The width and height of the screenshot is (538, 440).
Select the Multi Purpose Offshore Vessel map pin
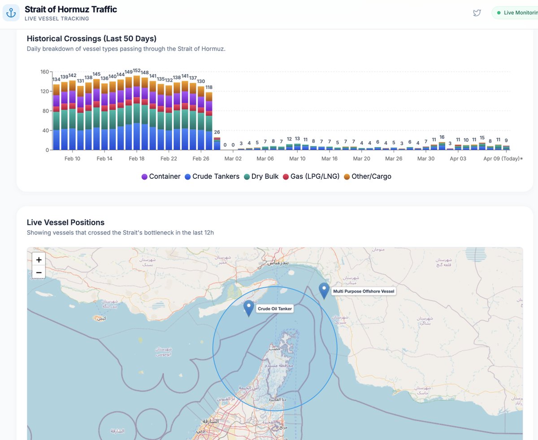pos(324,290)
